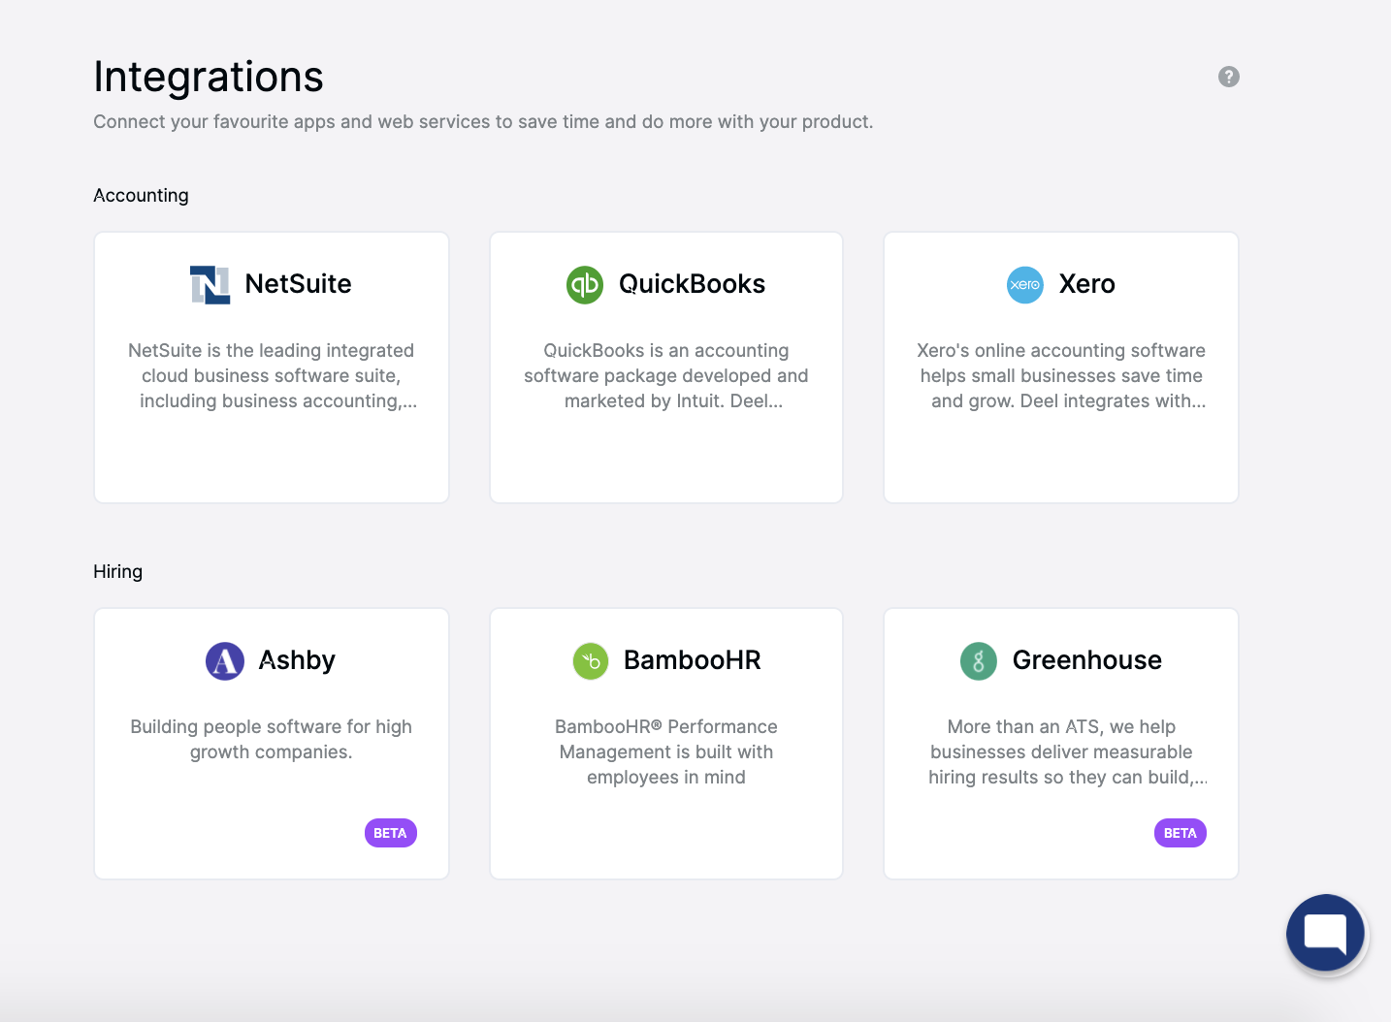Click the QuickBooks green logo icon
The height and width of the screenshot is (1022, 1391).
(585, 285)
